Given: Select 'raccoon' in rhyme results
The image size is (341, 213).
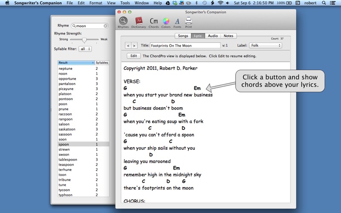Looking at the screenshot, I should tap(84, 114).
